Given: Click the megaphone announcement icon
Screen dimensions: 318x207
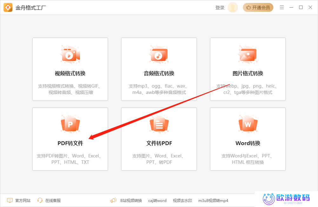Looking at the screenshot, I should point(114,200).
